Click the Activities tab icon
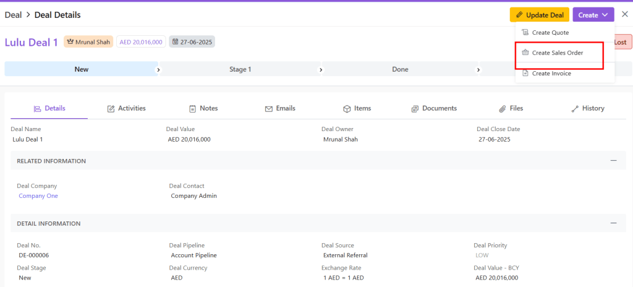Image resolution: width=633 pixels, height=287 pixels. 111,109
